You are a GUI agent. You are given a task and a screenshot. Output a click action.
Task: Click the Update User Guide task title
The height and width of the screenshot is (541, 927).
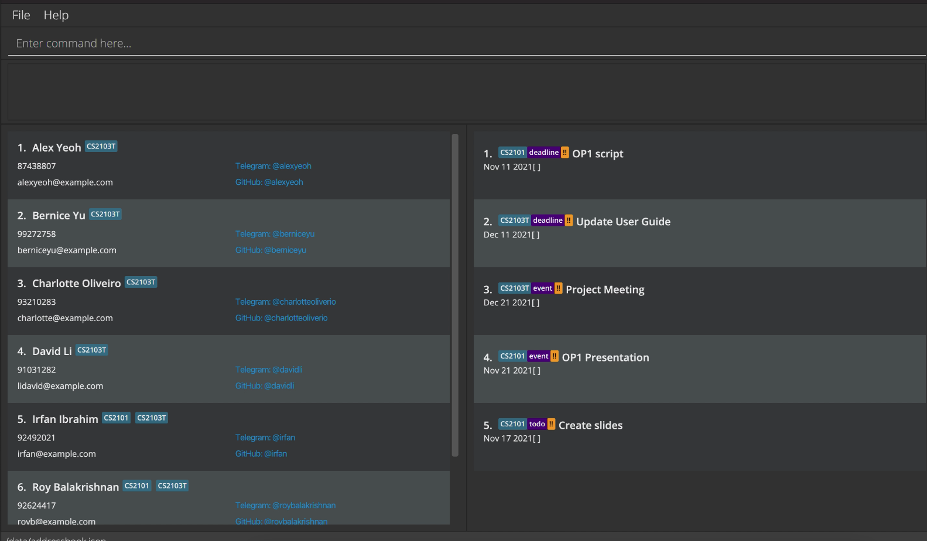coord(623,222)
